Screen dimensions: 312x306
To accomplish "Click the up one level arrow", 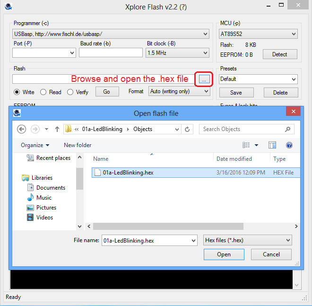I will click(57, 129).
